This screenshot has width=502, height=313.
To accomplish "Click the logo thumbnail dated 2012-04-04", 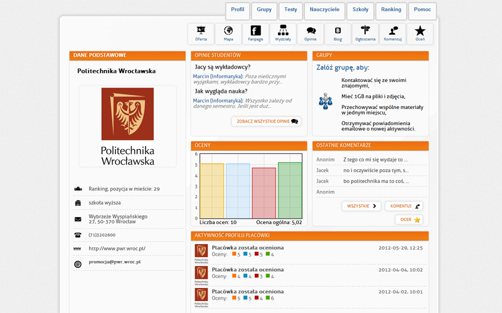I will coord(201,275).
